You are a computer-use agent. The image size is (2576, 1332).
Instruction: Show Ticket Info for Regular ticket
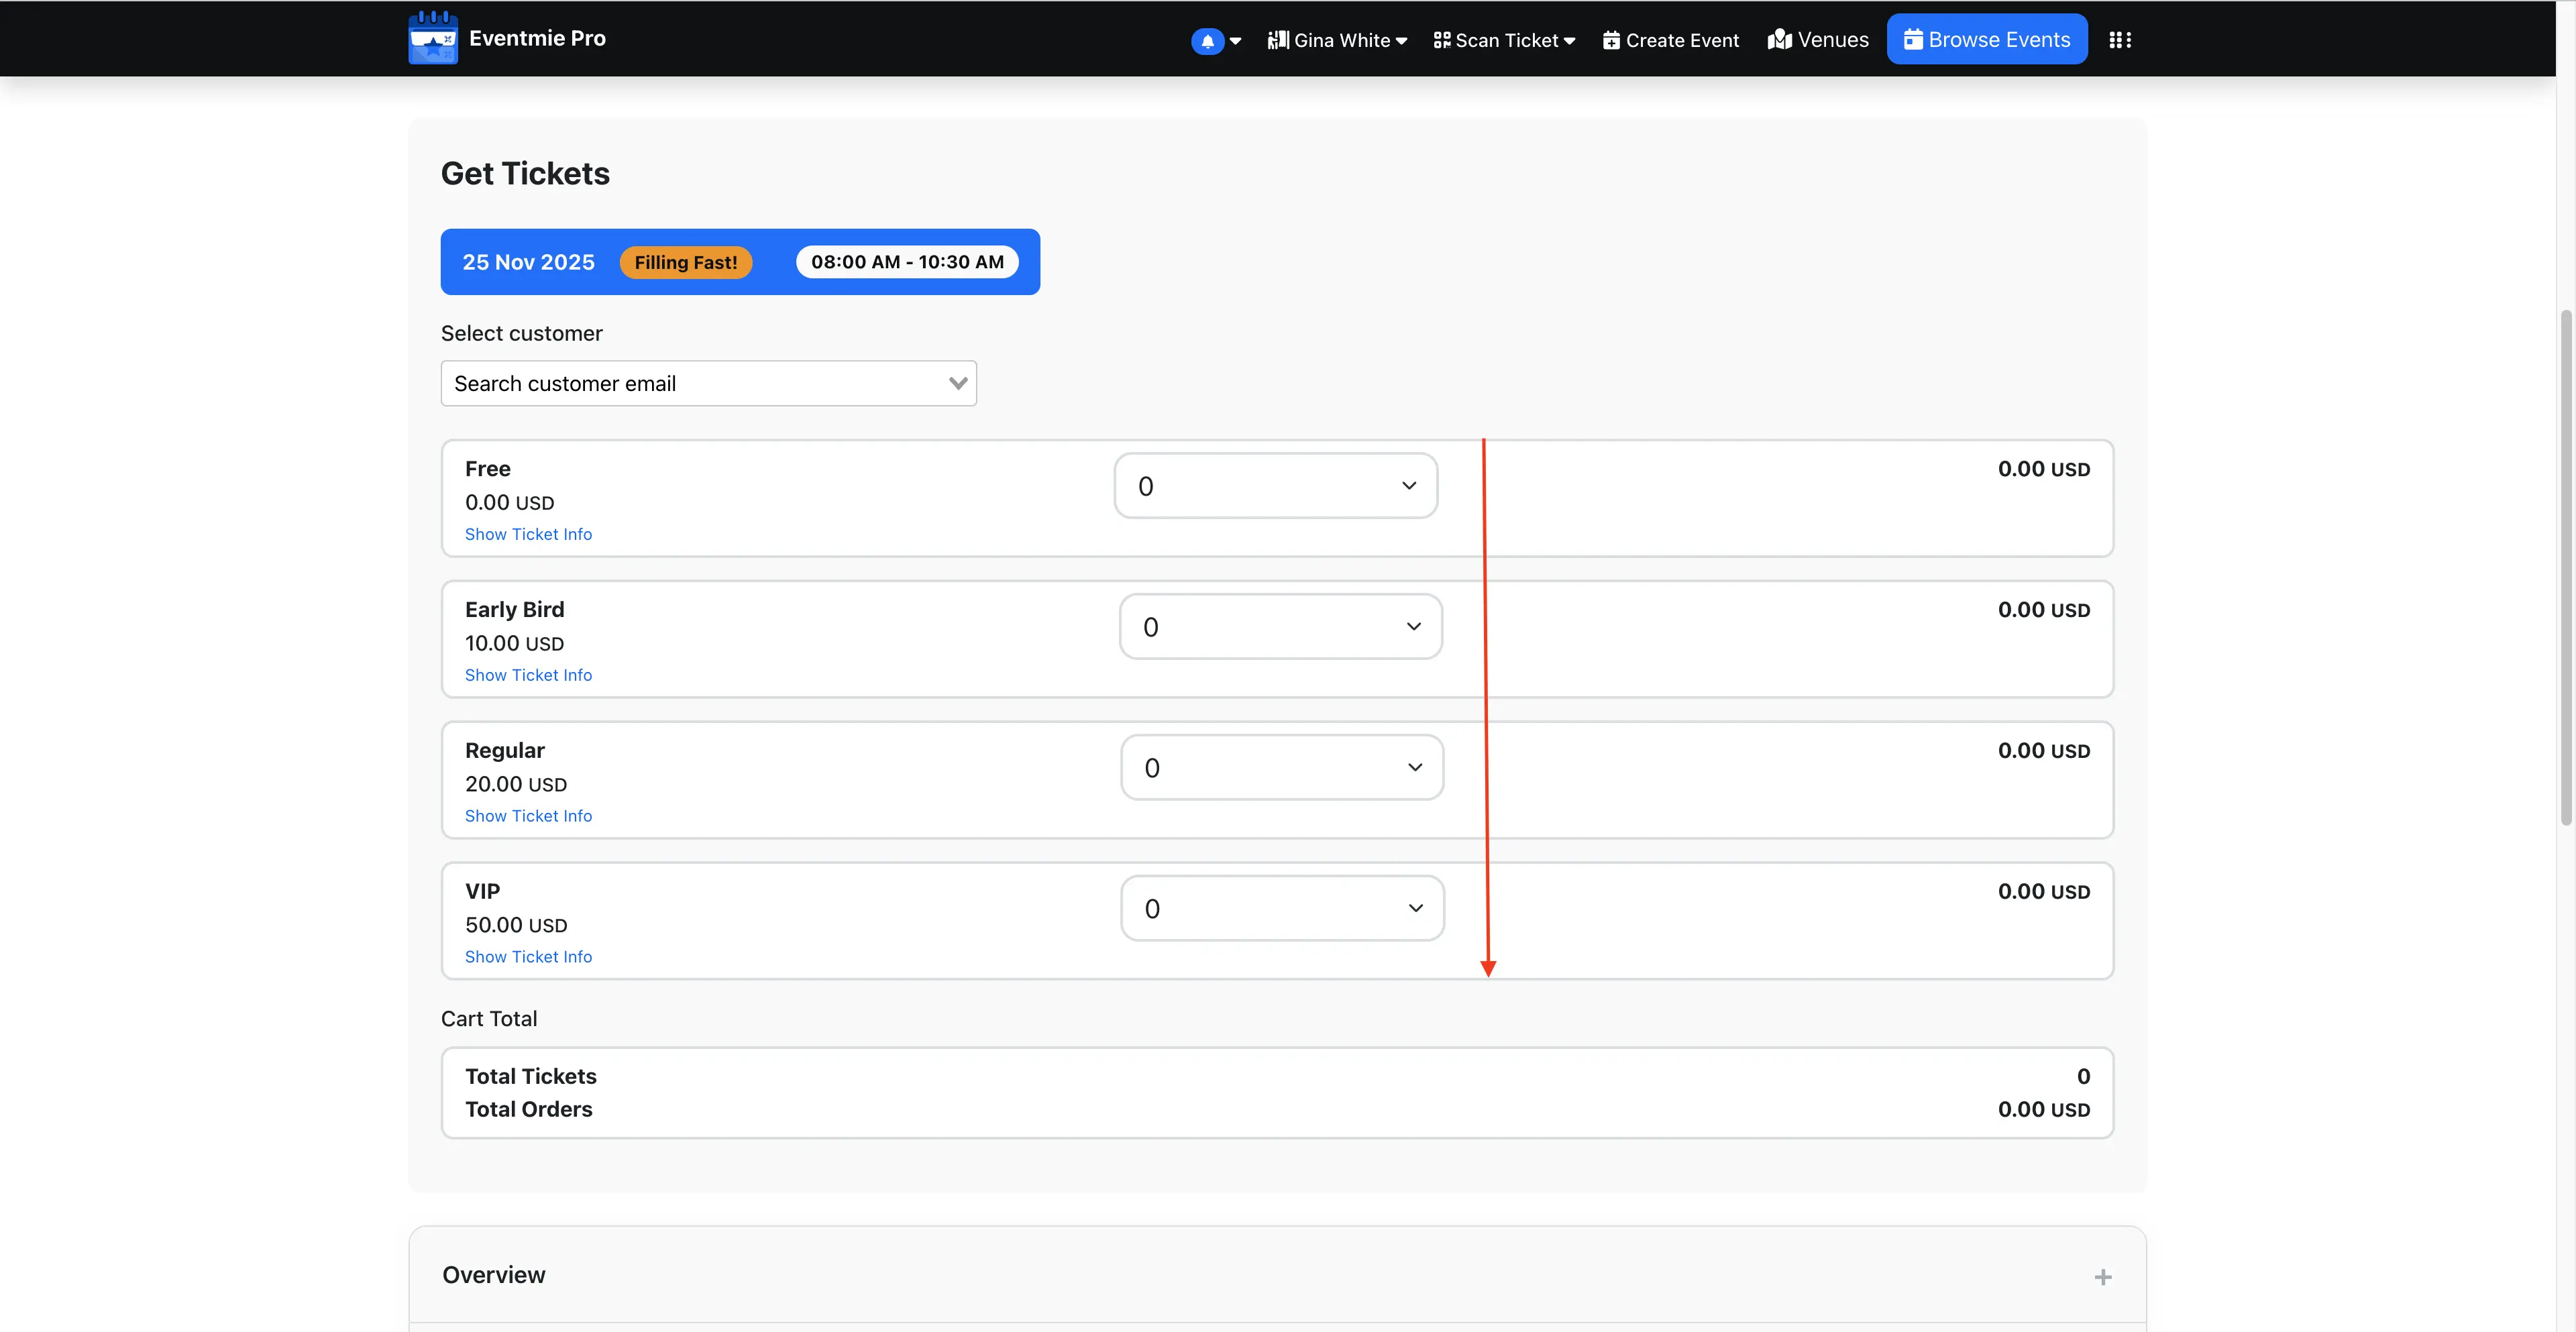pos(528,816)
